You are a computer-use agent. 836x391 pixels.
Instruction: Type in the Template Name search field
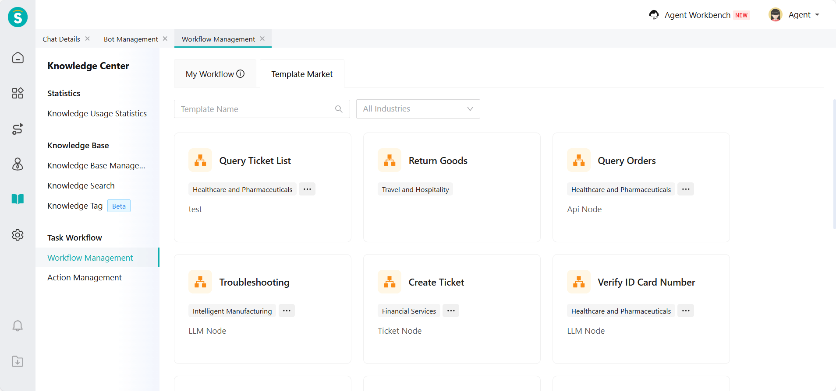pos(254,109)
